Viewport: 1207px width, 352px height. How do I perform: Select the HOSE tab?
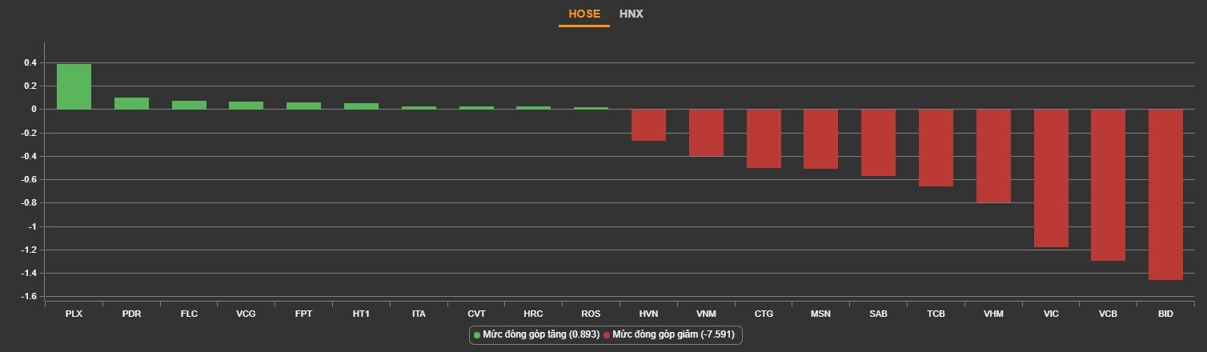584,14
